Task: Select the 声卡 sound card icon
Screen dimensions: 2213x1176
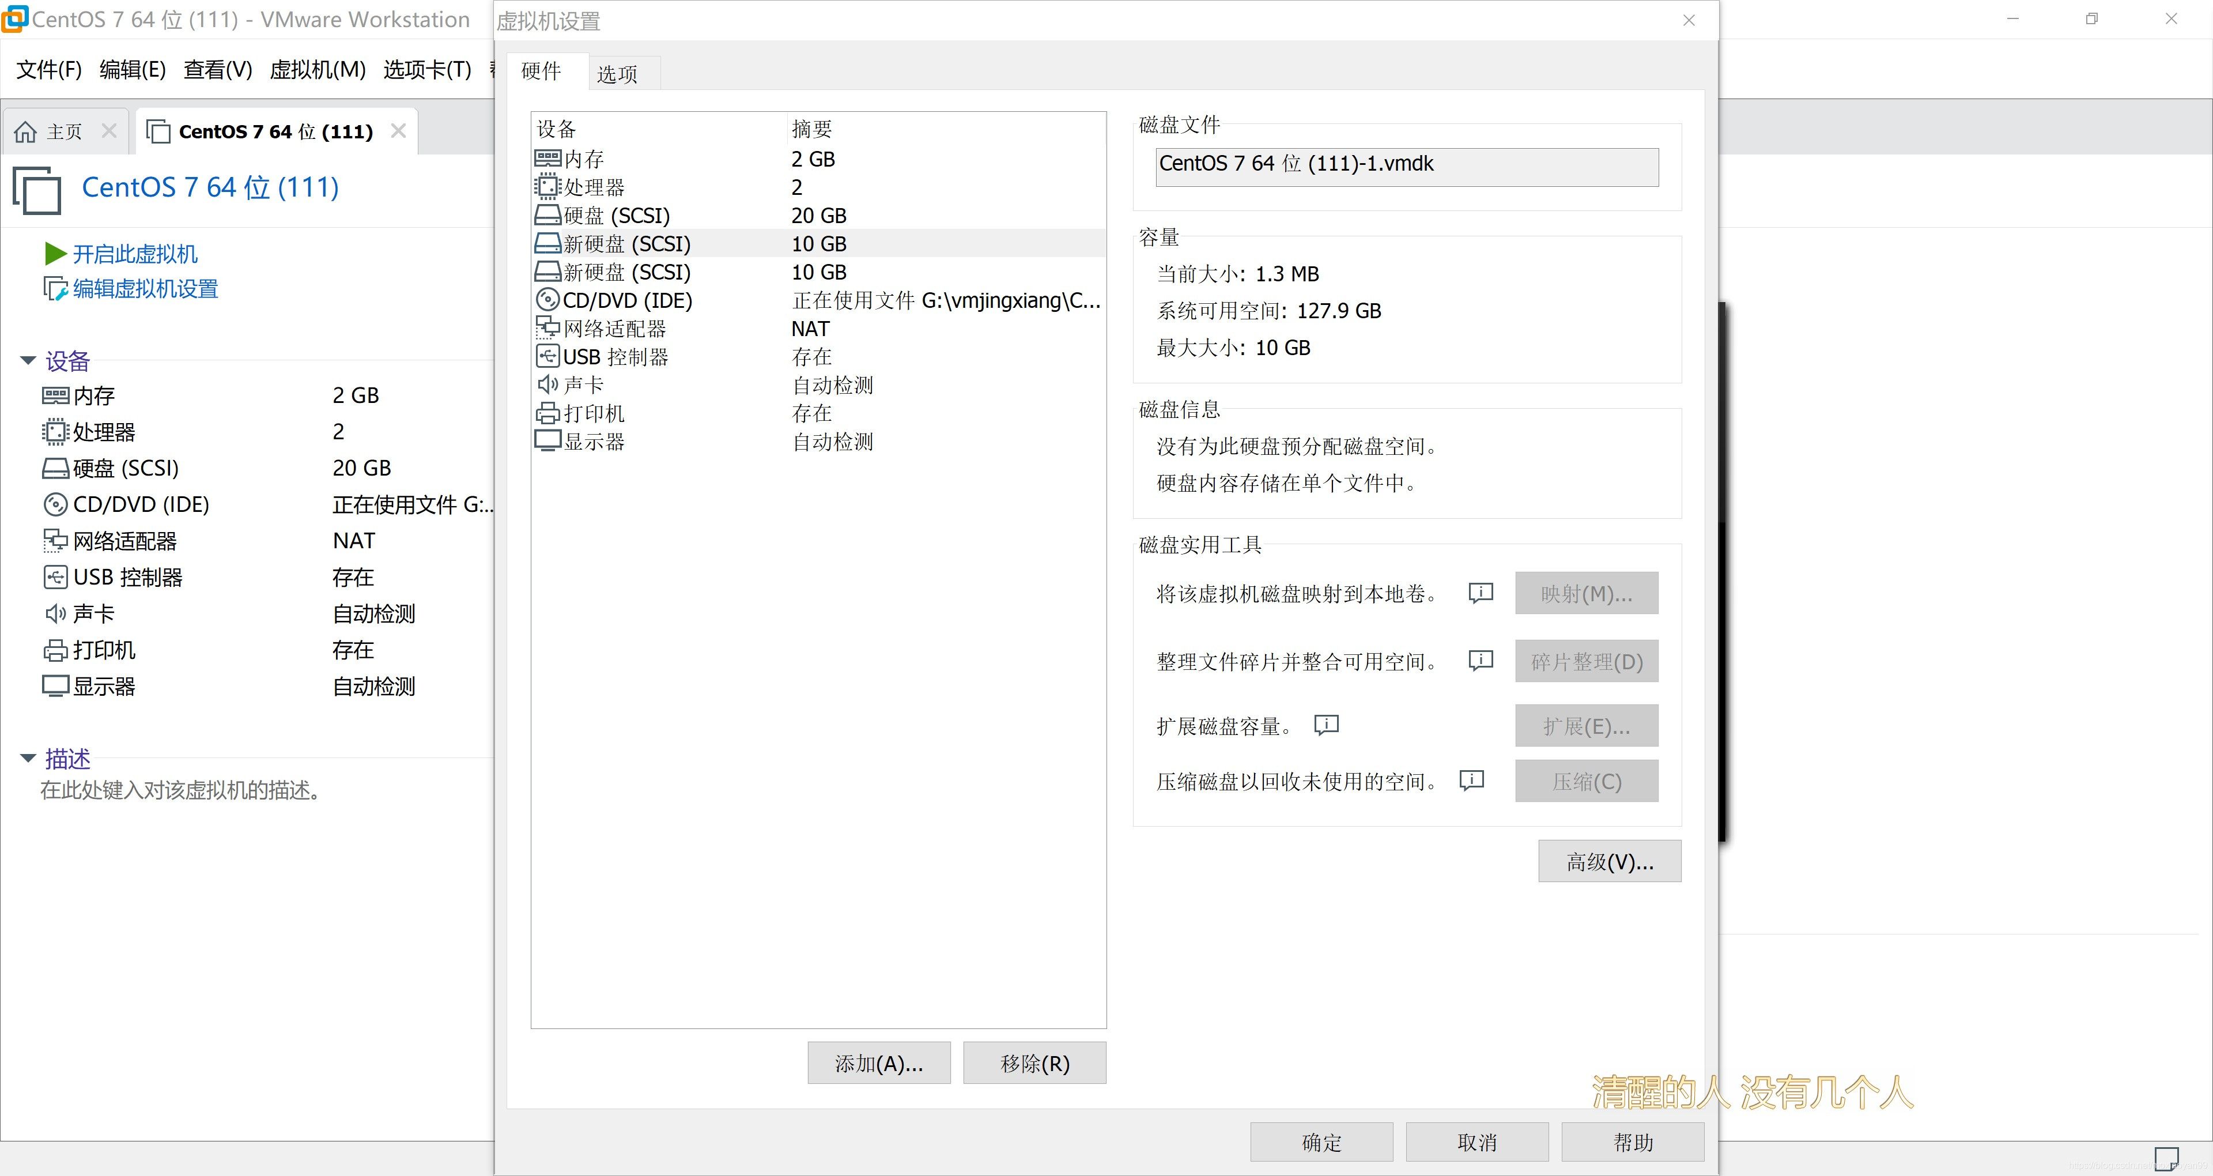Action: [x=547, y=385]
